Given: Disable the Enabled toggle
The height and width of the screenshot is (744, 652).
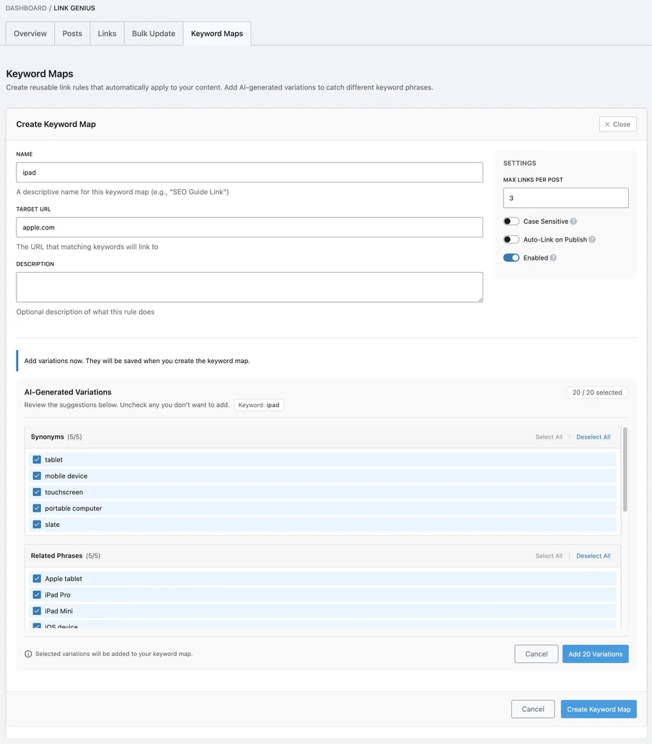Looking at the screenshot, I should coord(511,258).
